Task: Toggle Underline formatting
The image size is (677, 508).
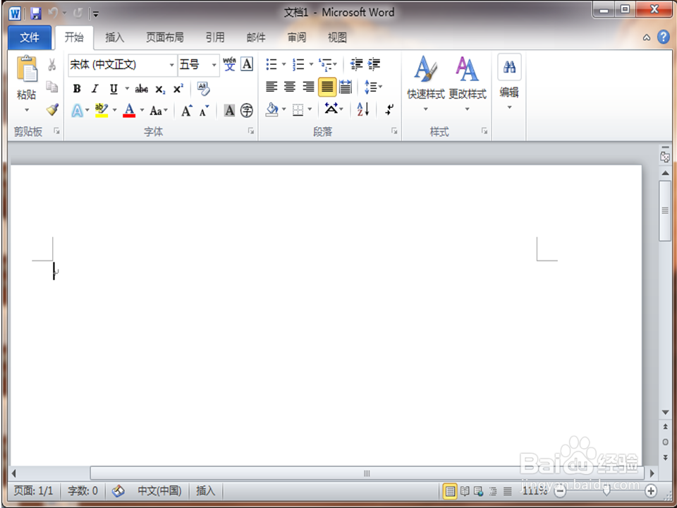Action: click(x=114, y=89)
